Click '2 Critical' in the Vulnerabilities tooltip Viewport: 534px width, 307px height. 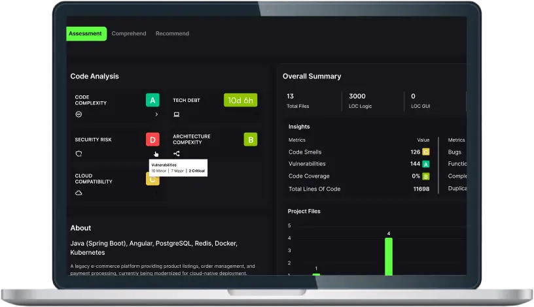point(197,171)
